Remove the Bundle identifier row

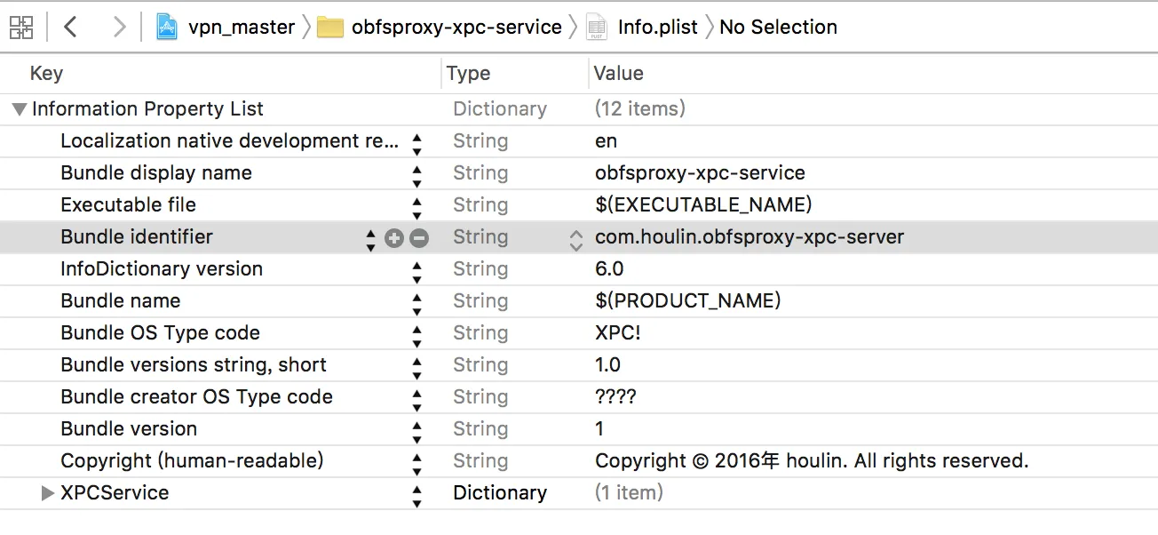419,238
